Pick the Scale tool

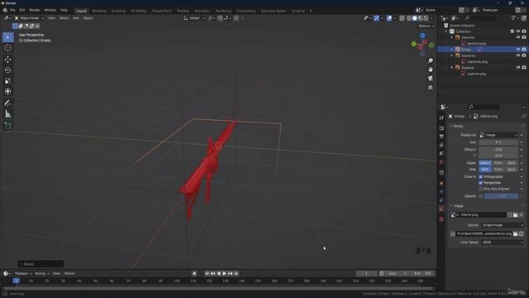click(8, 81)
